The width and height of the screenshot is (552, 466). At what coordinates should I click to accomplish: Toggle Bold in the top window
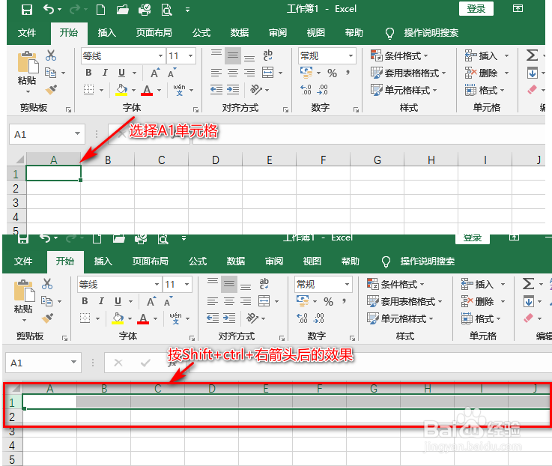pos(88,73)
